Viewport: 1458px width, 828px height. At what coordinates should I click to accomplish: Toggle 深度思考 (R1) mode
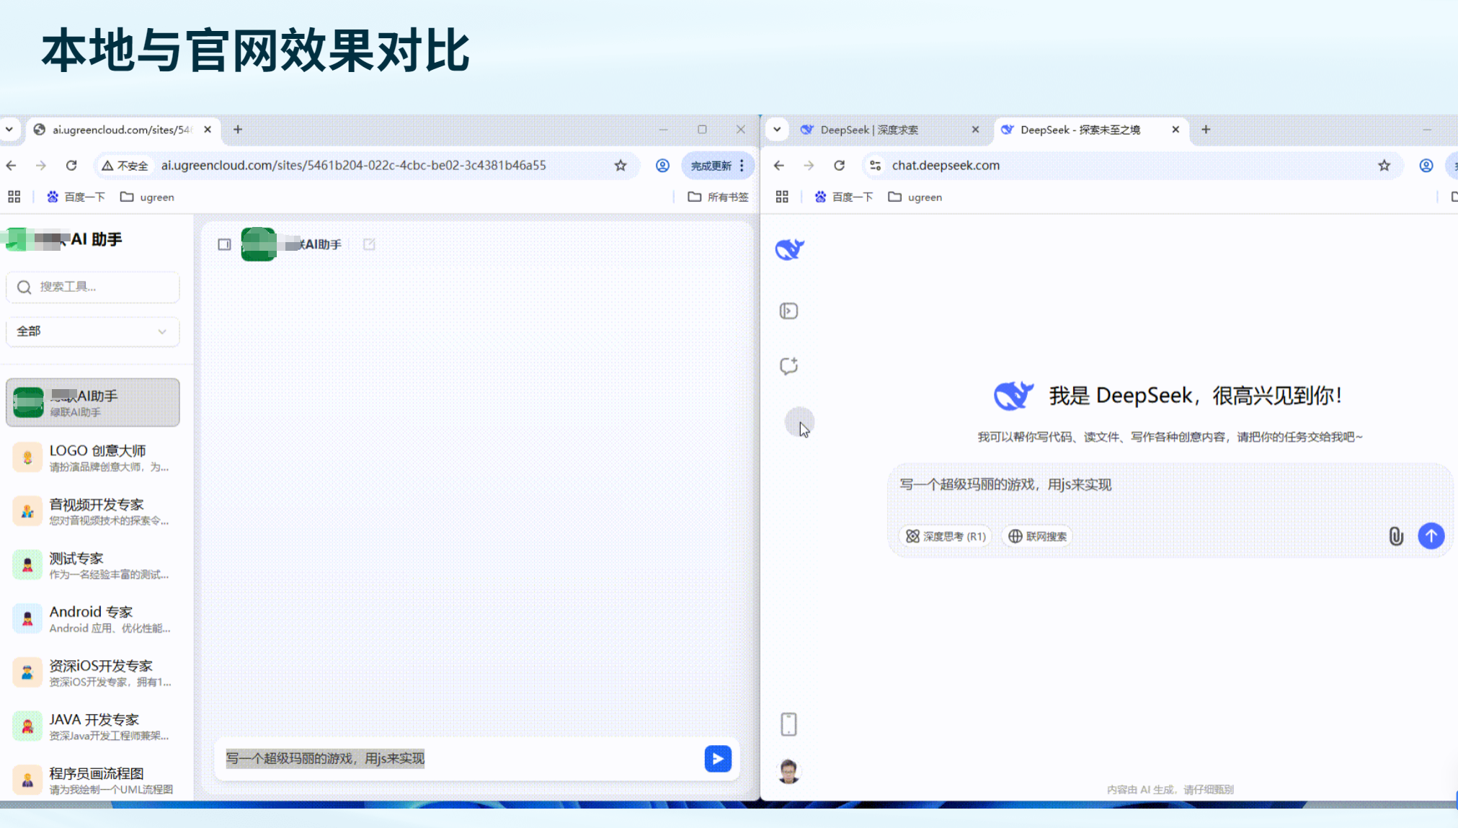point(946,536)
